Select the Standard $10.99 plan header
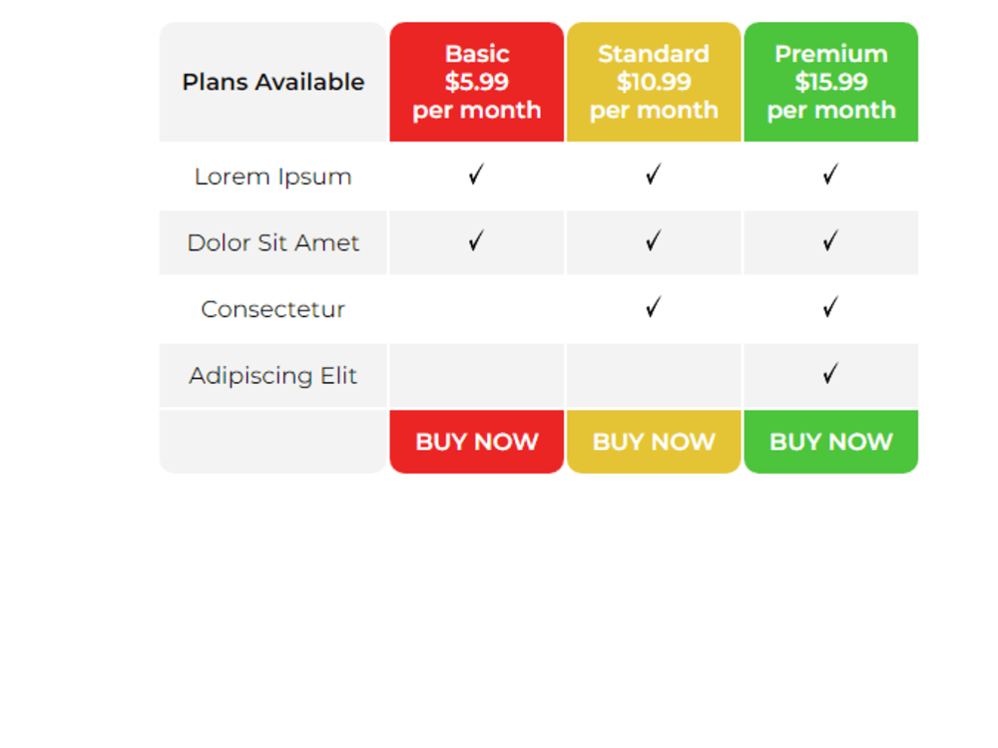 [x=654, y=83]
